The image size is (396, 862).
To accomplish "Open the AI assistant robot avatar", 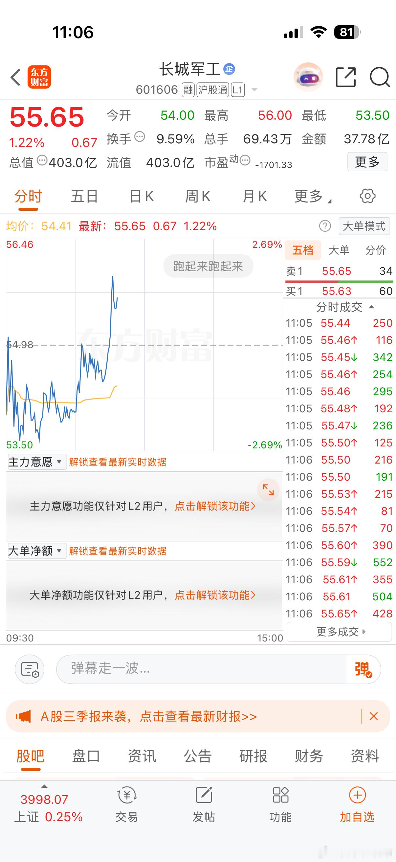I will (x=308, y=77).
